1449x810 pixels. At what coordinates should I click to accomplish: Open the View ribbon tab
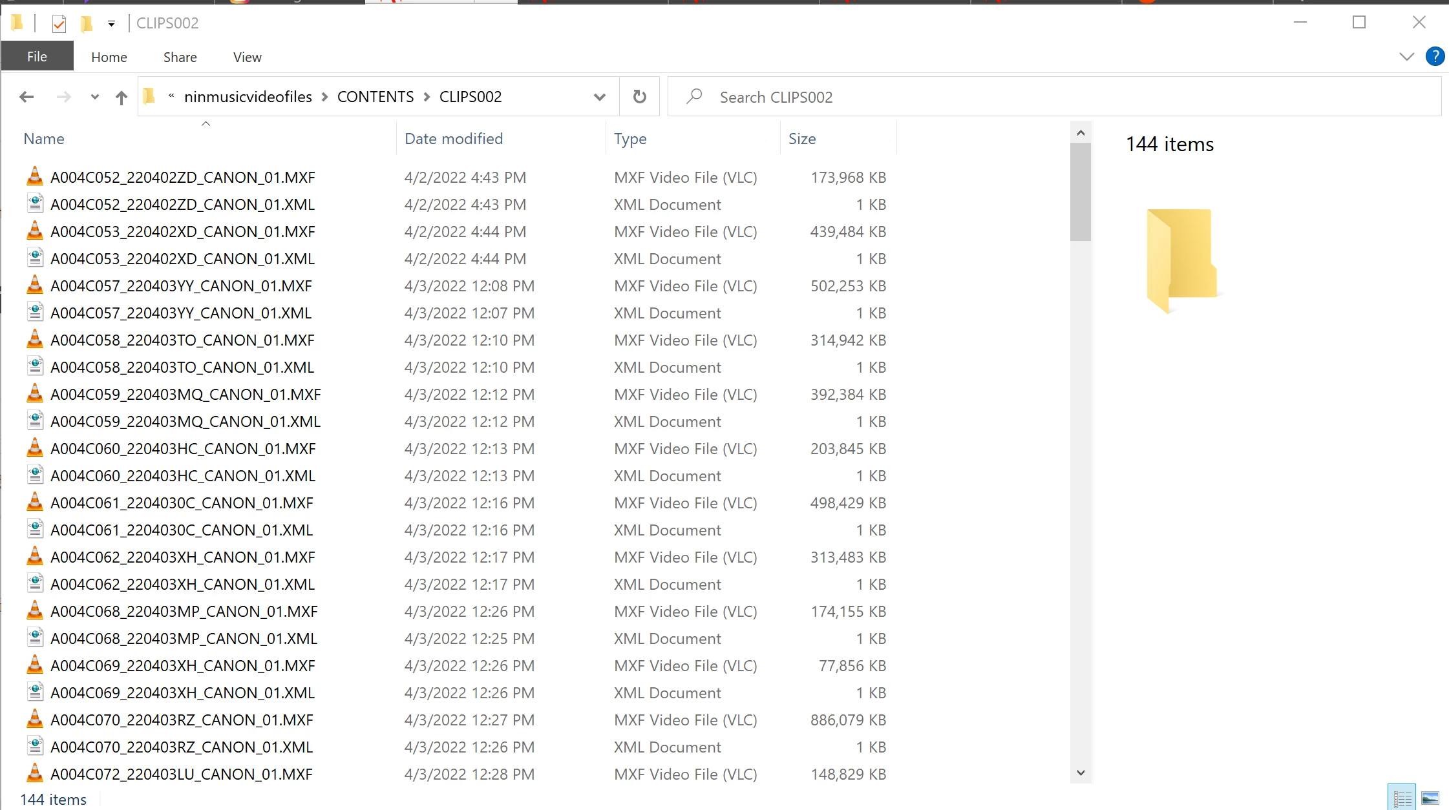pyautogui.click(x=247, y=57)
